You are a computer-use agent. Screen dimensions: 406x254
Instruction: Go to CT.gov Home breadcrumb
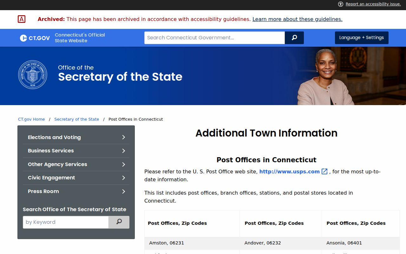pos(31,119)
